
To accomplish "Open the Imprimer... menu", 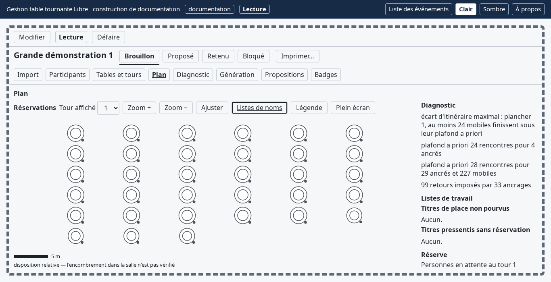I will (298, 56).
